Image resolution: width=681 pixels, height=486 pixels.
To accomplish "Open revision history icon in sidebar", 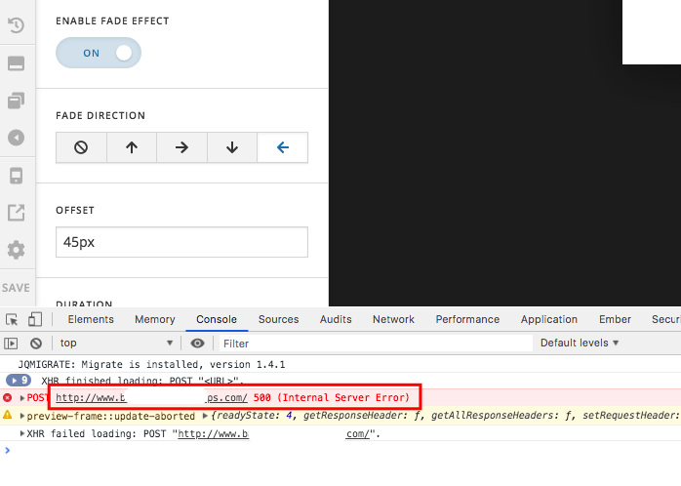I will click(16, 26).
